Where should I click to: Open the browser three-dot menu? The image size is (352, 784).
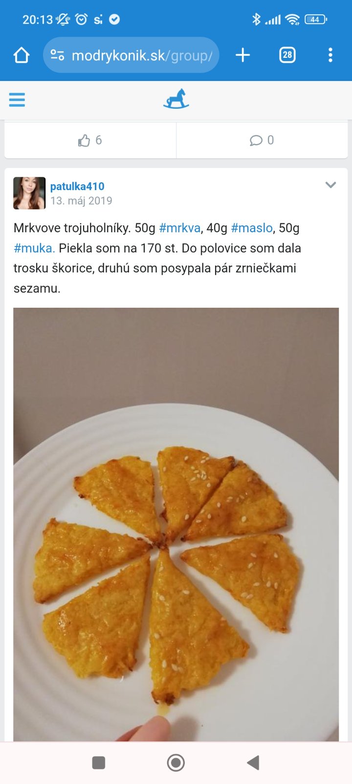[330, 55]
